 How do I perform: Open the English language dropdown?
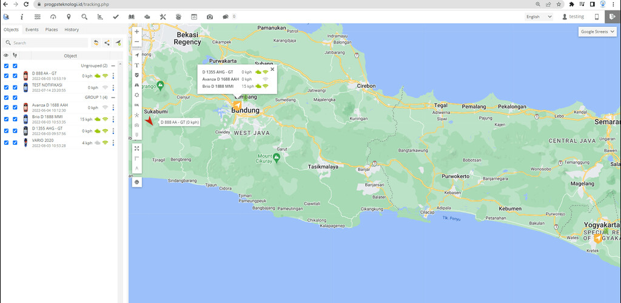[539, 17]
